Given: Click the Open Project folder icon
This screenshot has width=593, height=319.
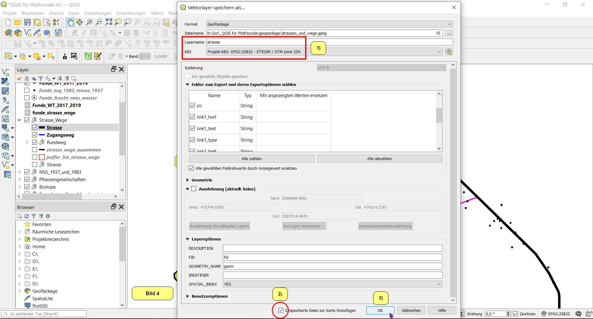Looking at the screenshot, I should 18,22.
